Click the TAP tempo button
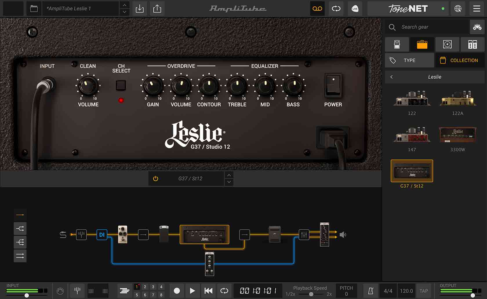The width and height of the screenshot is (487, 299). pos(424,291)
